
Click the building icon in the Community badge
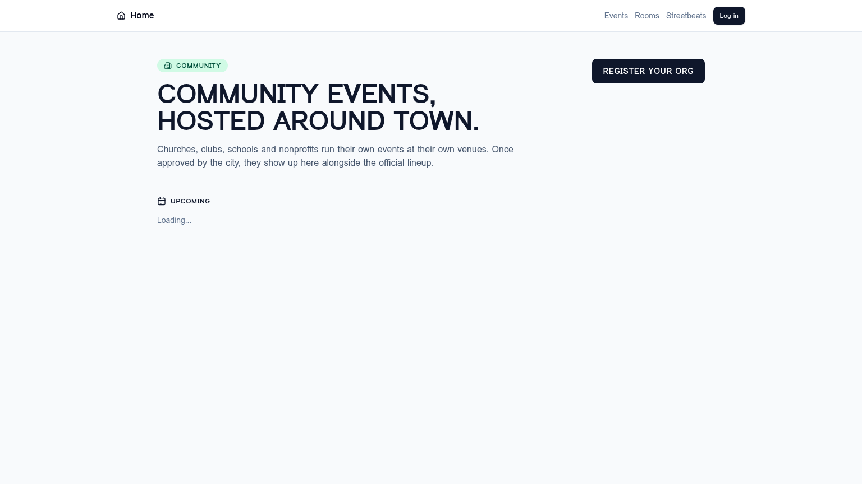click(x=168, y=66)
